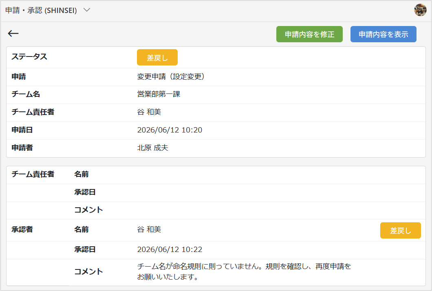Select the approval date 2026/06/12 10:22
Image resolution: width=432 pixels, height=291 pixels.
(x=170, y=250)
